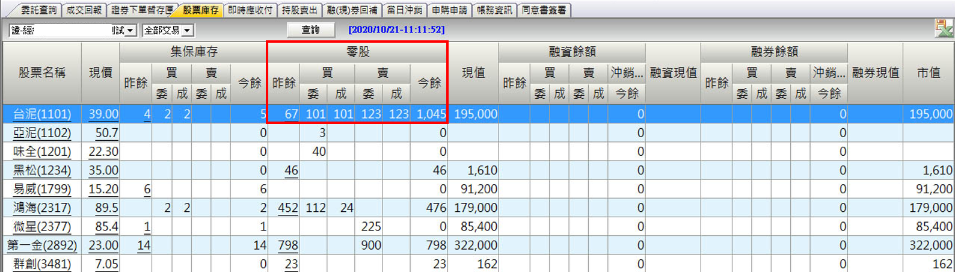Go to the 即時應收付 tab

pyautogui.click(x=250, y=10)
